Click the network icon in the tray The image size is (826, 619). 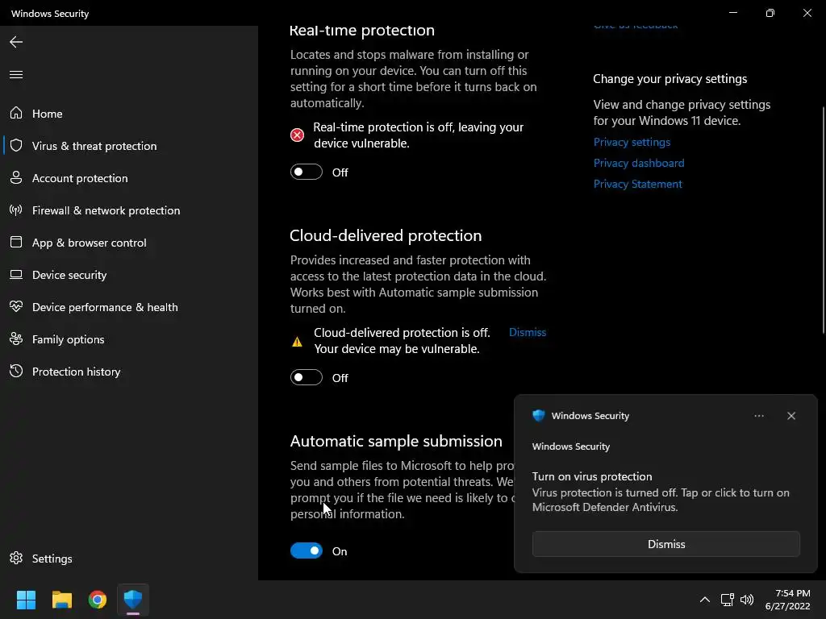[728, 600]
